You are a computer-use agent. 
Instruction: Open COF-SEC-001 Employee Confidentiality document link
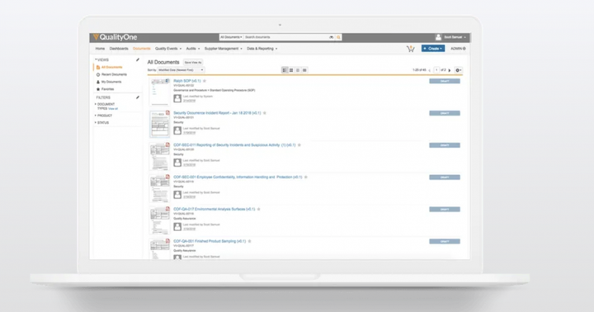(238, 177)
